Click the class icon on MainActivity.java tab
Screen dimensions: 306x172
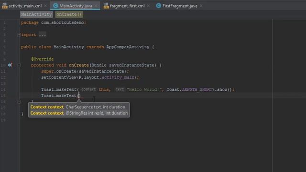point(55,6)
